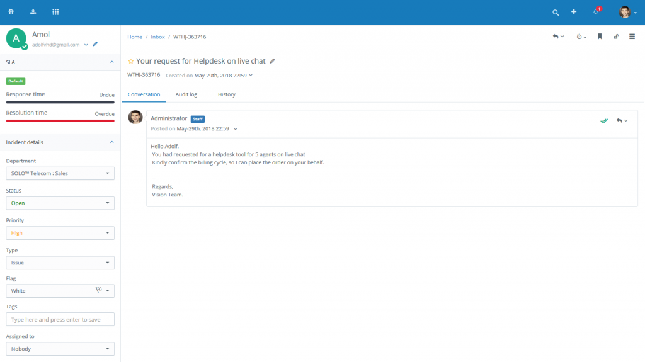This screenshot has width=645, height=362.
Task: Click the Staff badge
Action: tap(198, 119)
